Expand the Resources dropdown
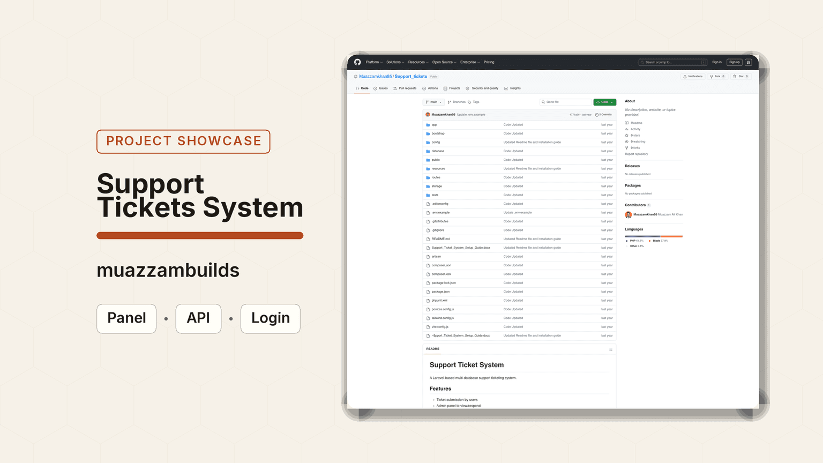The height and width of the screenshot is (463, 823). pos(418,62)
